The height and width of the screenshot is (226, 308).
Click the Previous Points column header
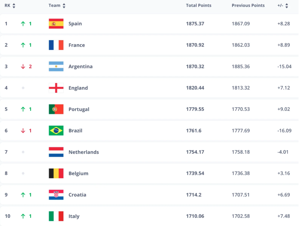point(248,5)
